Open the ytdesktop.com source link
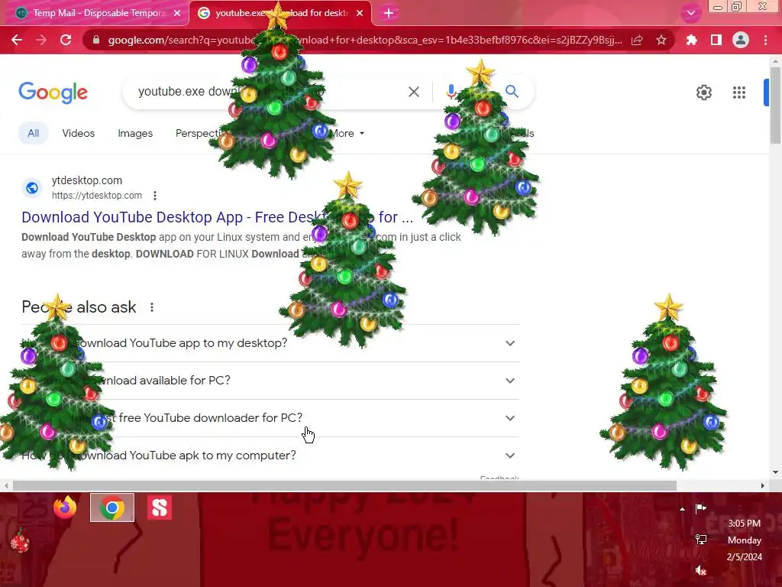 tap(97, 196)
